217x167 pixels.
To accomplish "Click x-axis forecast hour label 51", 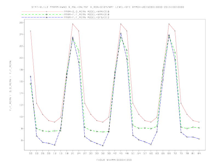I will (133, 153).
